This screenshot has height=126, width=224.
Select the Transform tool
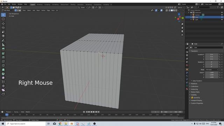coord(3,36)
